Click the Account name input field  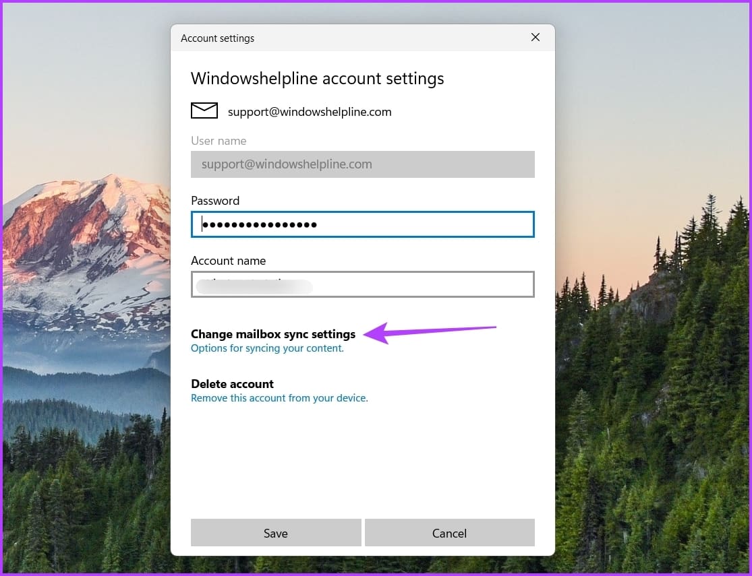363,284
